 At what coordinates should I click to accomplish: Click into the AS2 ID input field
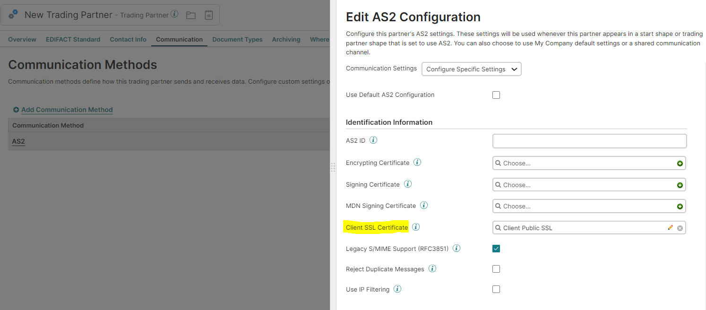click(589, 141)
